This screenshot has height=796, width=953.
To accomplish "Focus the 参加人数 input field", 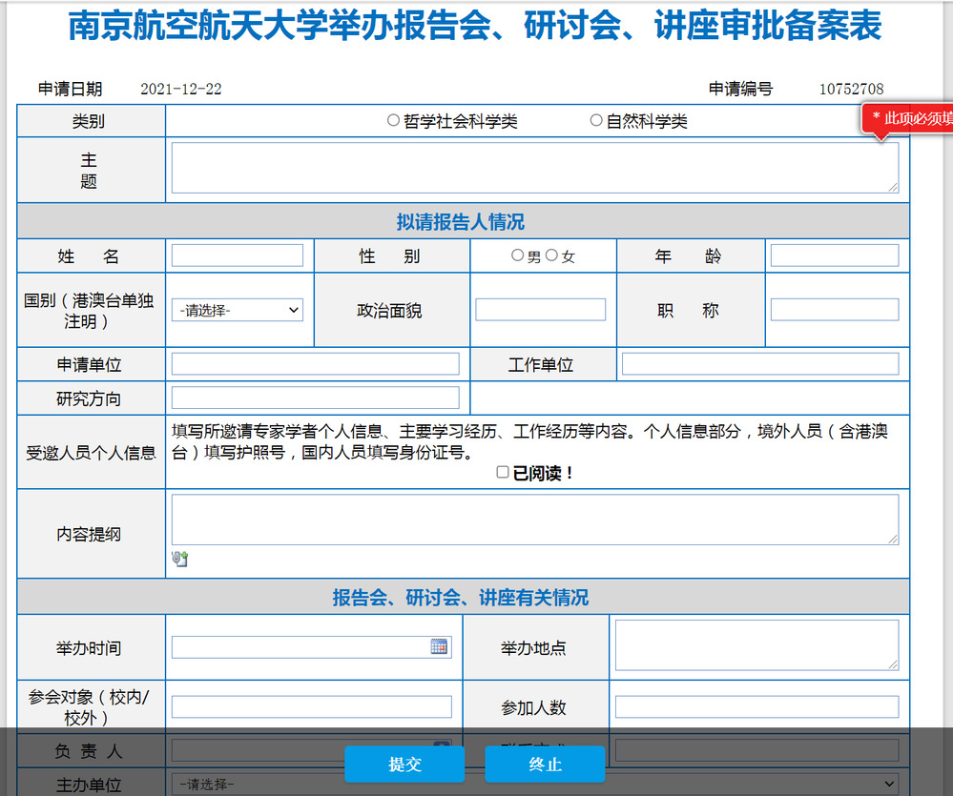I will pos(756,707).
